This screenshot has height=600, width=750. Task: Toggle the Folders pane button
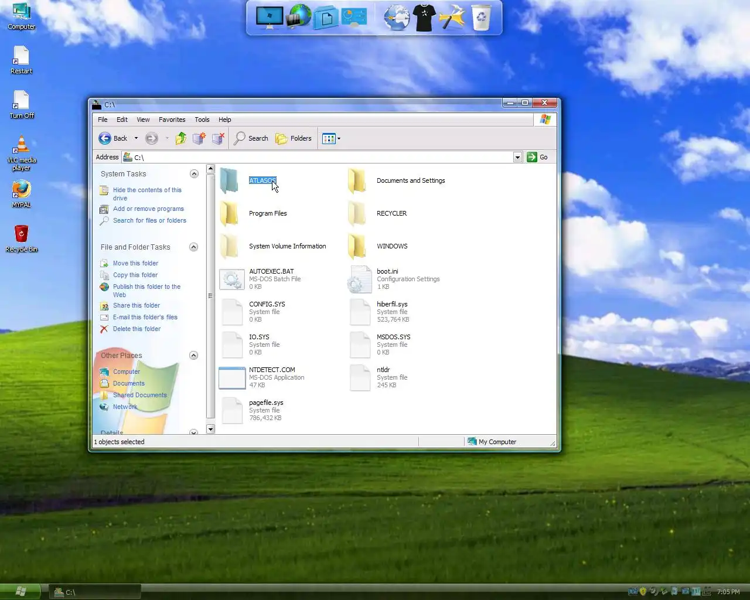pos(294,138)
